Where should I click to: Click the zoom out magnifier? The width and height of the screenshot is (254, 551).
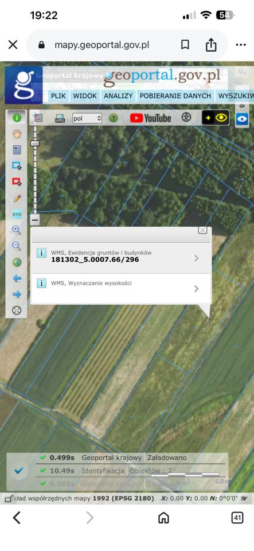[x=17, y=246]
